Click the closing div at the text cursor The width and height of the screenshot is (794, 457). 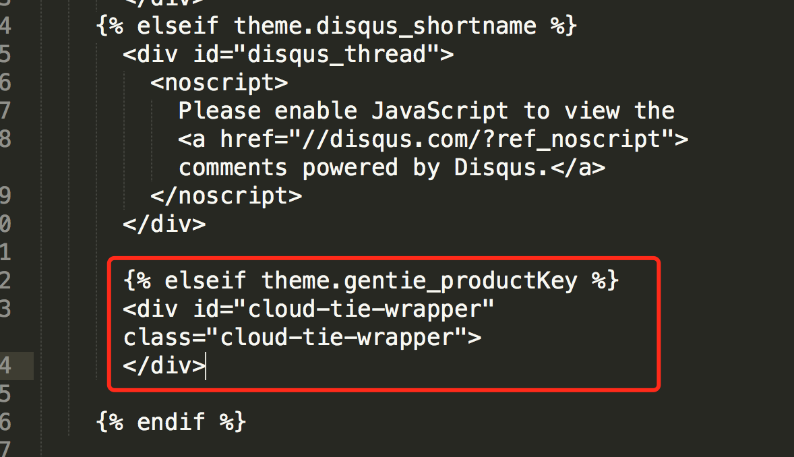(164, 366)
